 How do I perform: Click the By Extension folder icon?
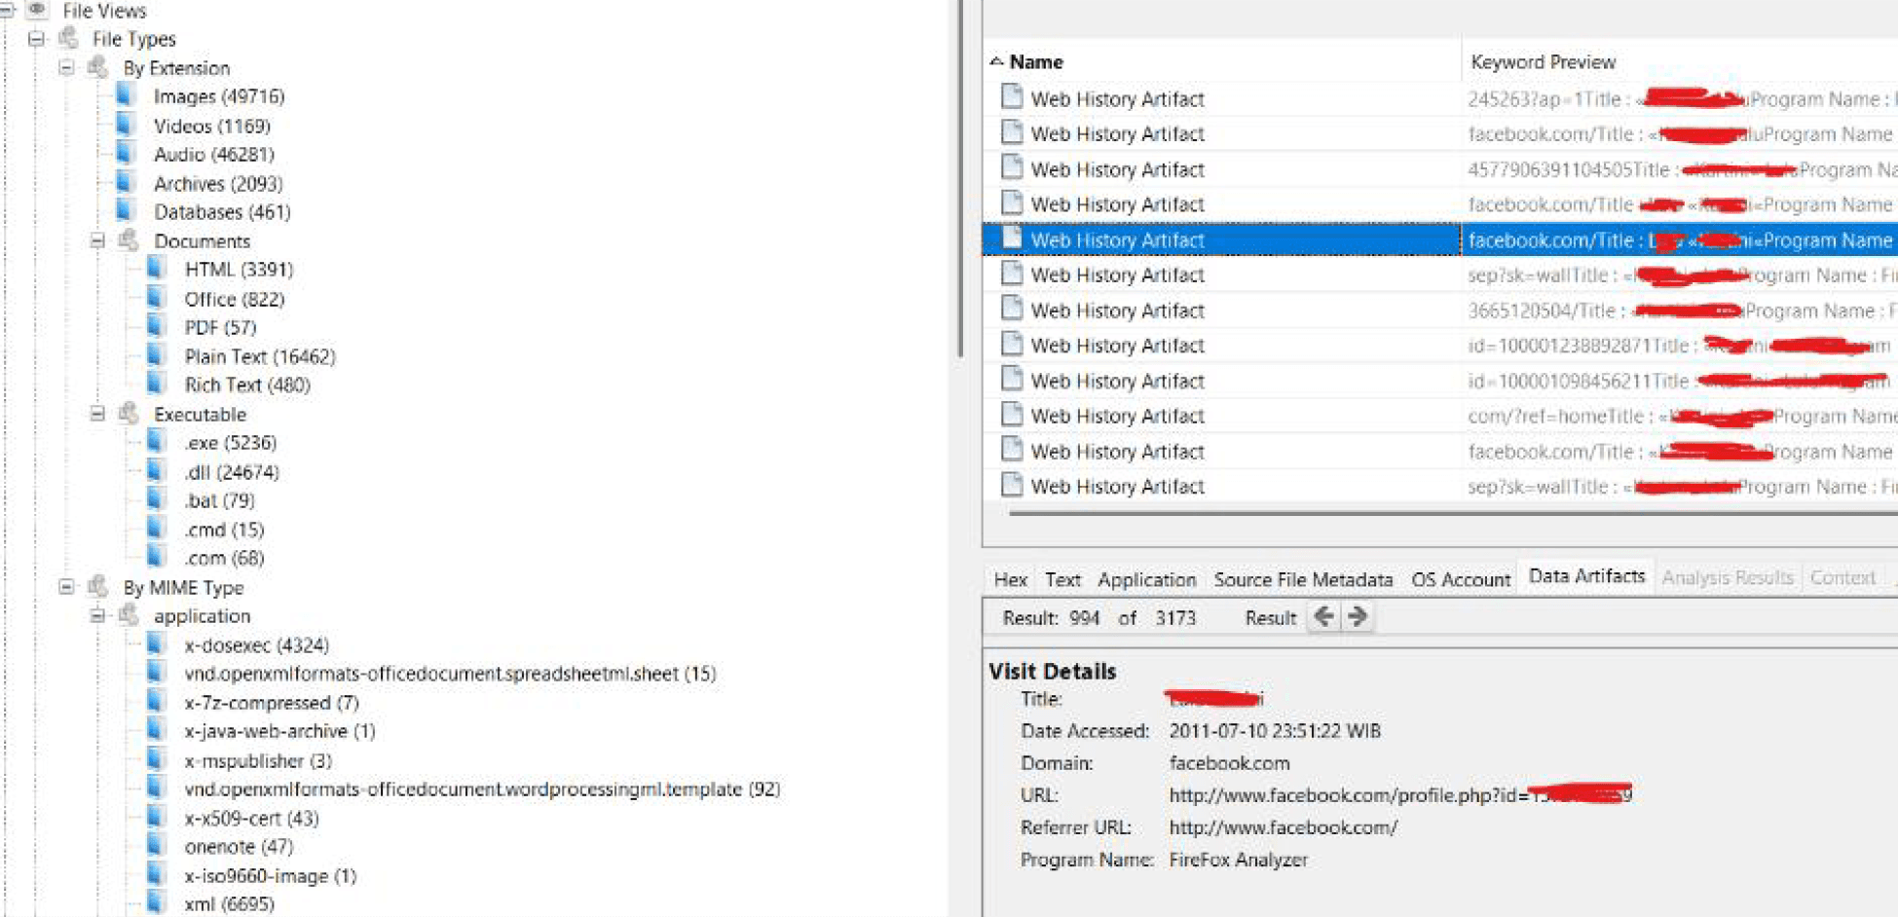coord(97,67)
